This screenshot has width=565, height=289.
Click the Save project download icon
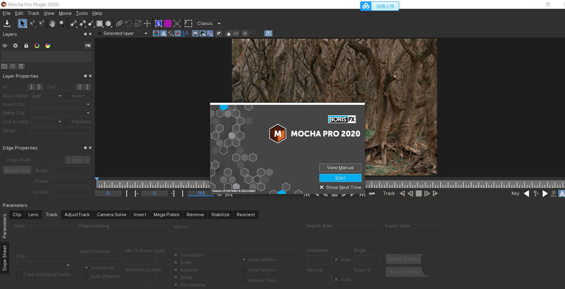point(7,23)
